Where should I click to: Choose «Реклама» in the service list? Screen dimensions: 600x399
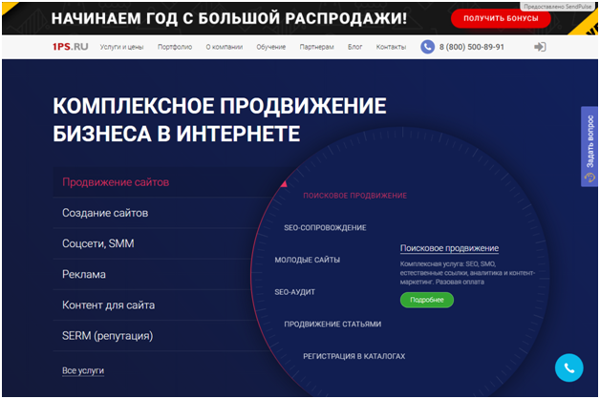[153, 274]
